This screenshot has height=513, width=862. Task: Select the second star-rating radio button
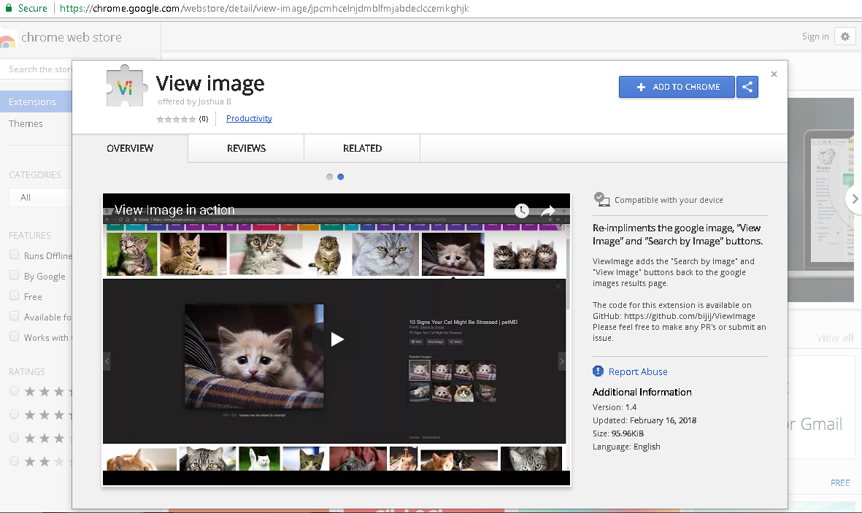coord(15,414)
